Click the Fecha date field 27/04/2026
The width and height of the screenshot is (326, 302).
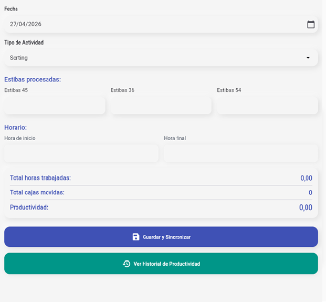point(161,24)
